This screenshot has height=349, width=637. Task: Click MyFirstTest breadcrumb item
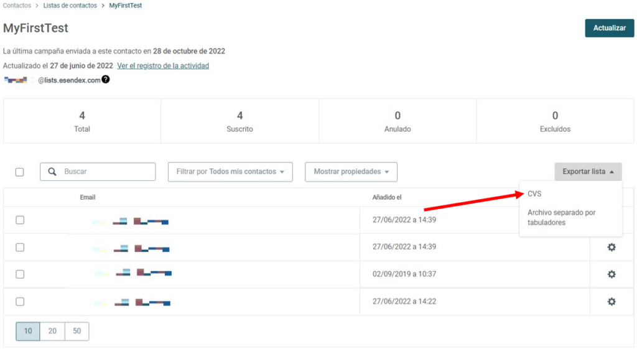125,5
